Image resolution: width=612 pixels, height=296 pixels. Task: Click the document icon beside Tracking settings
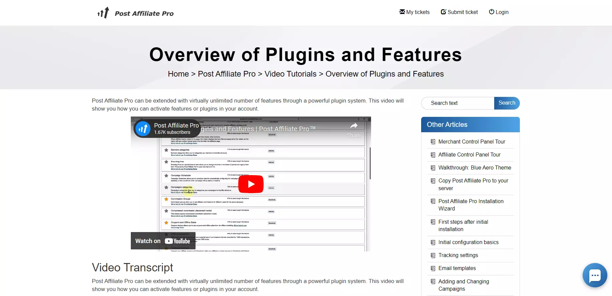click(433, 255)
